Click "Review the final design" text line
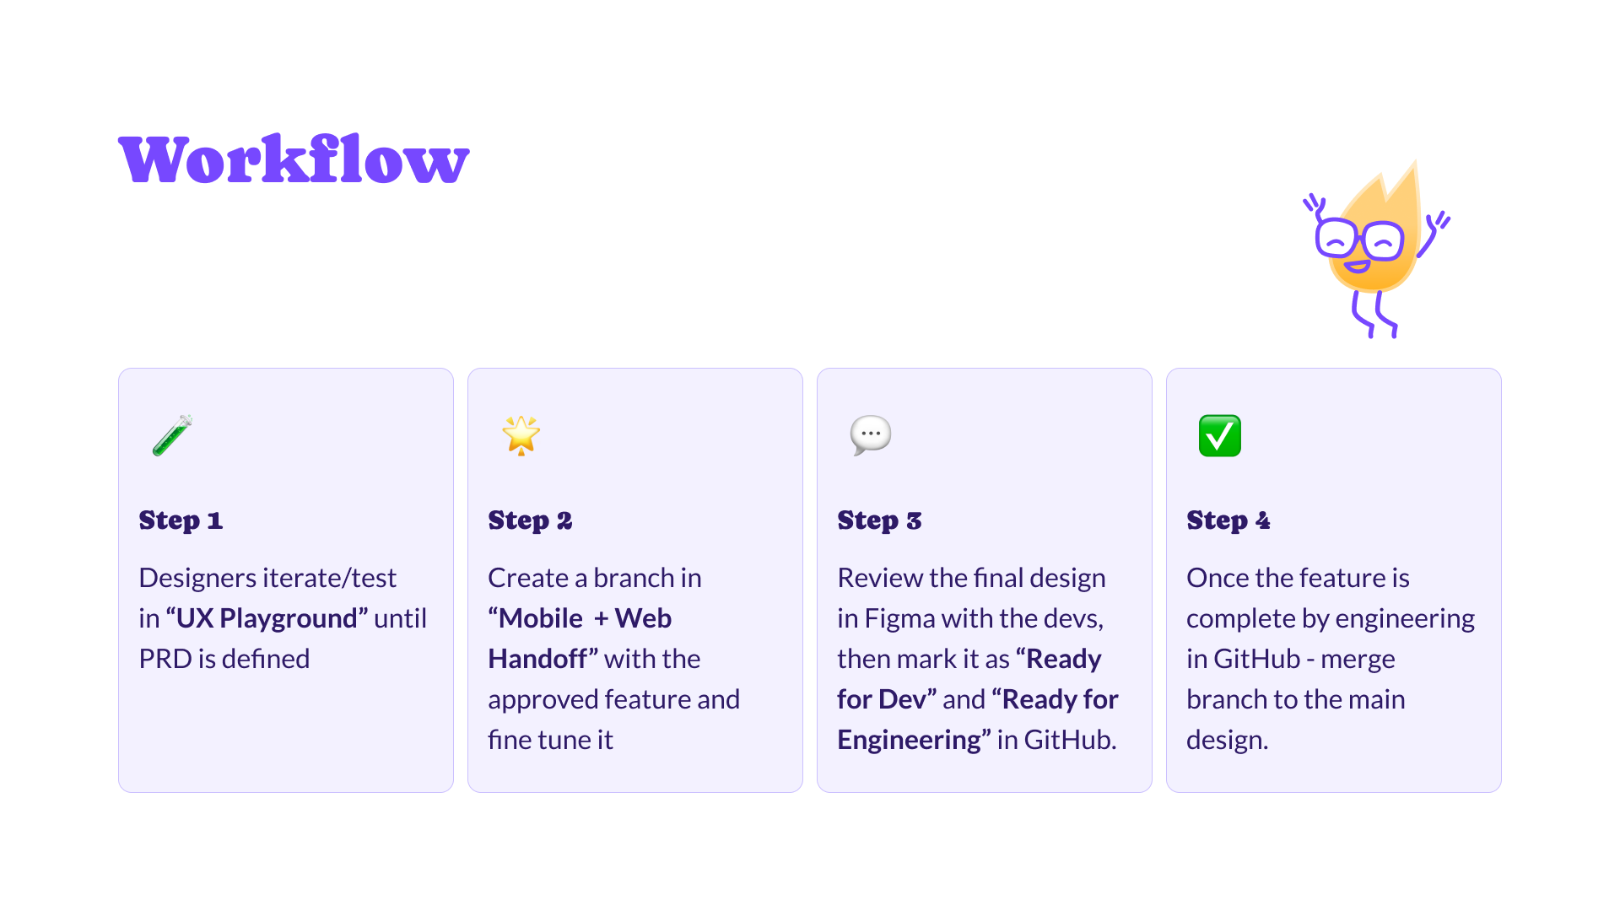Viewport: 1620px width, 911px height. coord(971,578)
